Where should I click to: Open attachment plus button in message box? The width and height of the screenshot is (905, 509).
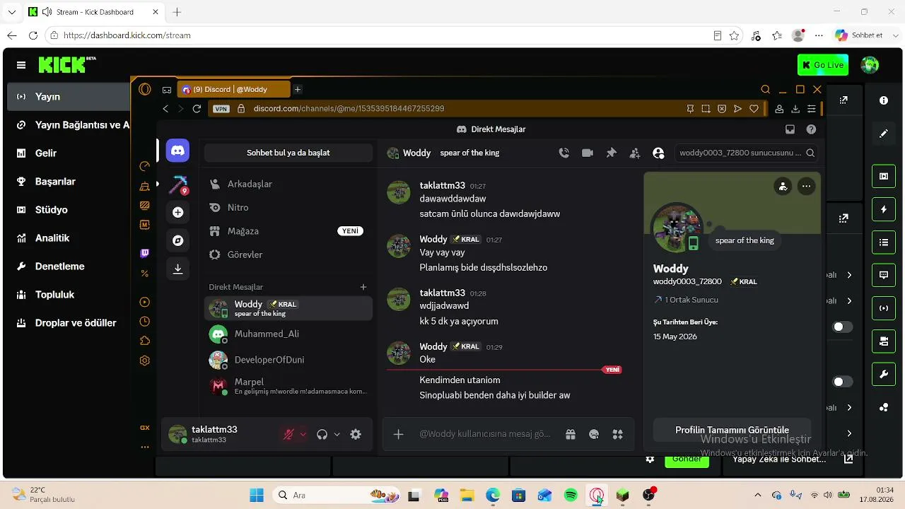[x=399, y=434]
